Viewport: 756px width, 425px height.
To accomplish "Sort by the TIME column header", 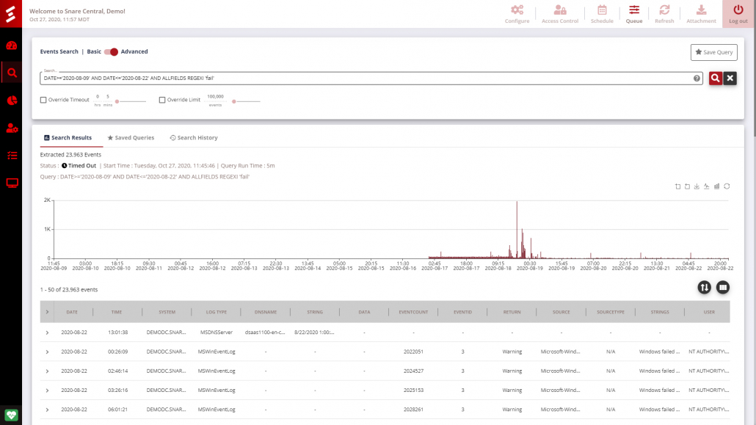I will (117, 312).
